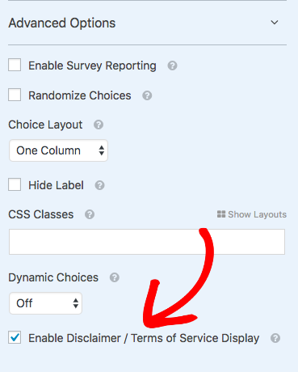The width and height of the screenshot is (298, 372).
Task: Open help icon beside Enable Survey Reporting
Action: point(172,66)
